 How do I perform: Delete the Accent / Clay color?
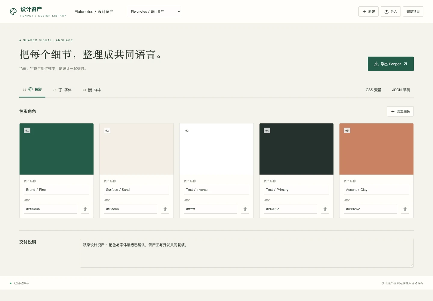405,209
